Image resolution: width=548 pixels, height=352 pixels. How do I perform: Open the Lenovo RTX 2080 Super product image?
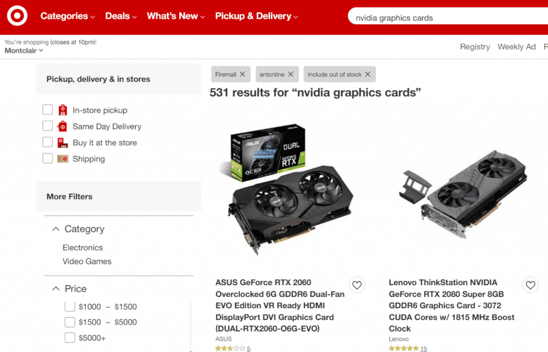click(x=463, y=194)
